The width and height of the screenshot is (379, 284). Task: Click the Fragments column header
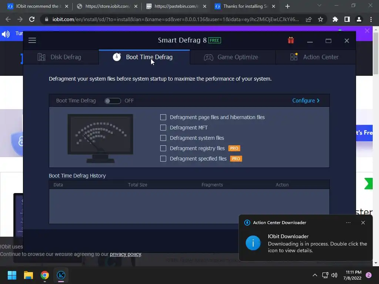coord(212,185)
